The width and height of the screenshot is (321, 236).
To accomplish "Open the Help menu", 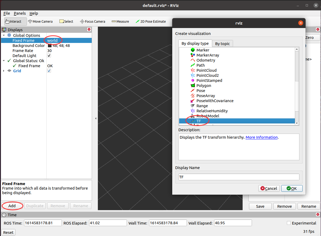I will coord(34,13).
